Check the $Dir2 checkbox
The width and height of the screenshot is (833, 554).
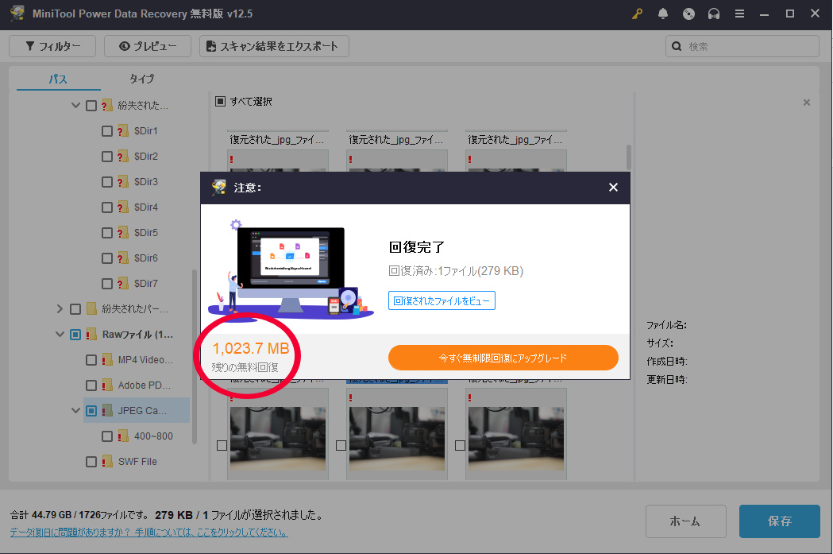coord(106,157)
